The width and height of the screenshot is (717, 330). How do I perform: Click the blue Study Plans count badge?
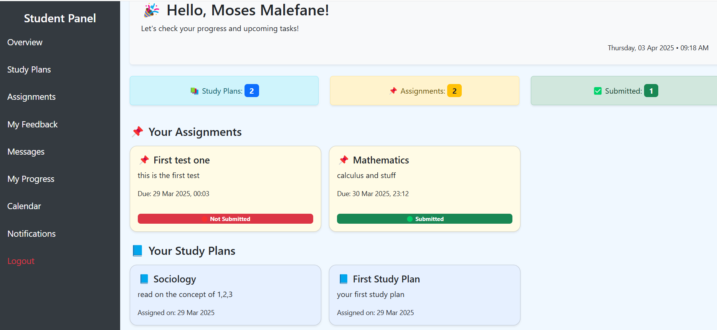point(252,91)
